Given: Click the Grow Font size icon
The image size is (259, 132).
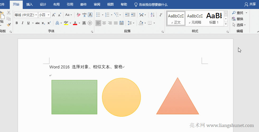Looking at the screenshot, I should [54, 15].
